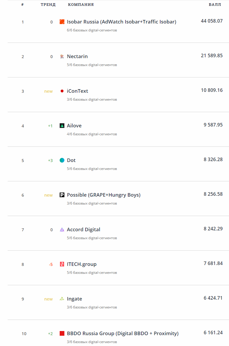Open the Accord Digital company page
Viewport: 229px width, 346px height.
click(x=83, y=229)
